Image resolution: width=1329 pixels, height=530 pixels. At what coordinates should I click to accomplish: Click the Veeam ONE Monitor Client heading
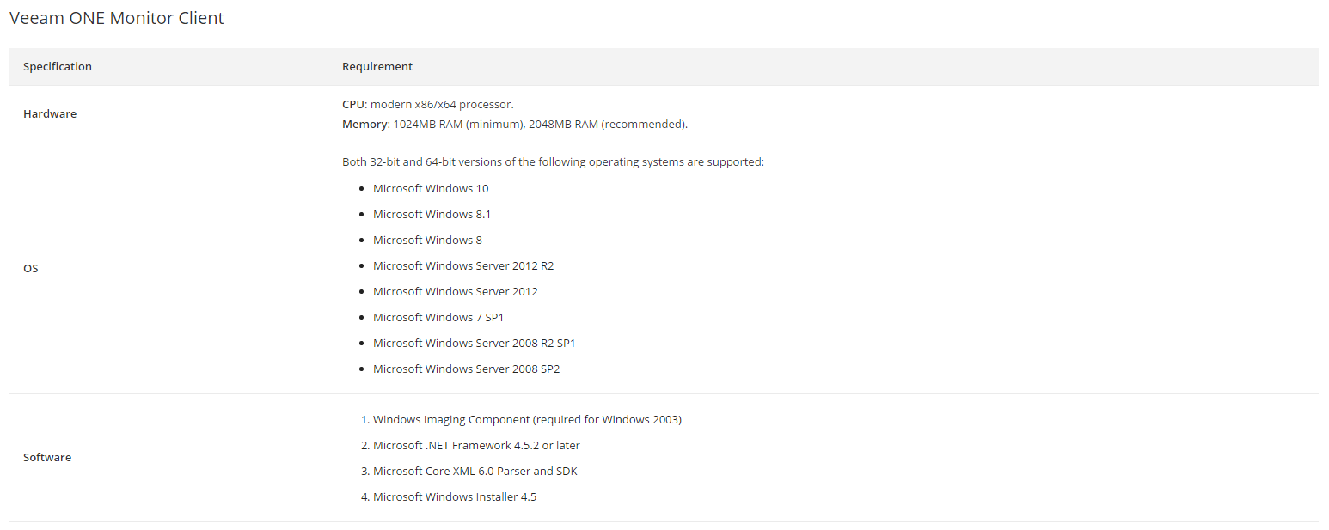(x=117, y=18)
